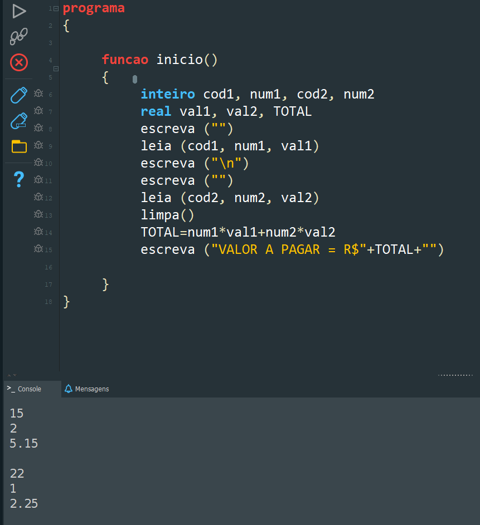Click the 'programa' keyword on line 1
The height and width of the screenshot is (525, 480).
[x=94, y=8]
